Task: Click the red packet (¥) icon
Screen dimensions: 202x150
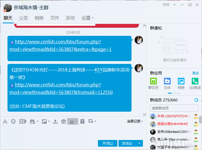Action: 82,121
